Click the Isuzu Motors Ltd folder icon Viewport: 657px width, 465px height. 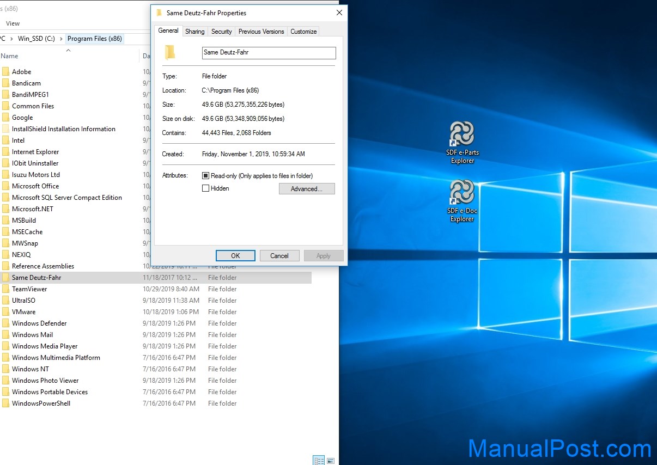(5, 175)
